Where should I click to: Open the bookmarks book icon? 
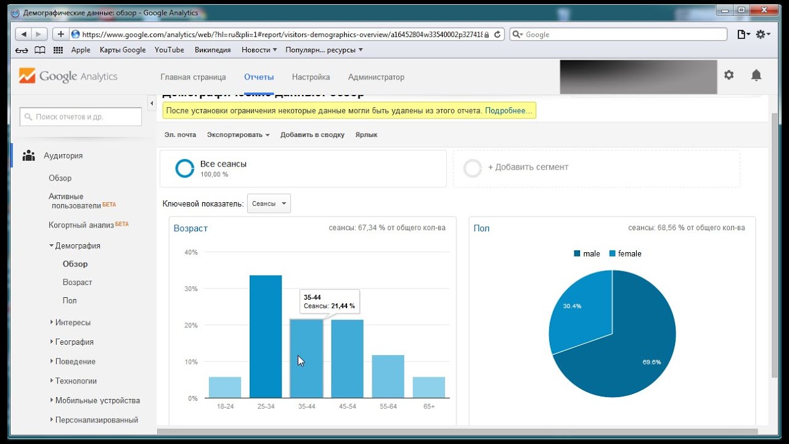(40, 50)
